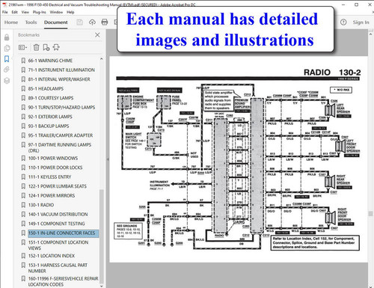Click the Print icon in toolbar
Viewport: 374px width, 288px height.
point(105,22)
